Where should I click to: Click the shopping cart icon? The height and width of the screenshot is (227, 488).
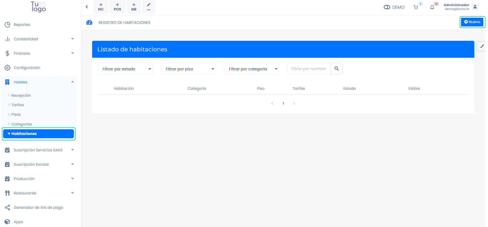(x=415, y=7)
